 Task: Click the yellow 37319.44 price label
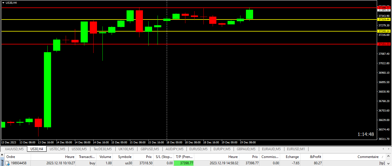(x=384, y=19)
